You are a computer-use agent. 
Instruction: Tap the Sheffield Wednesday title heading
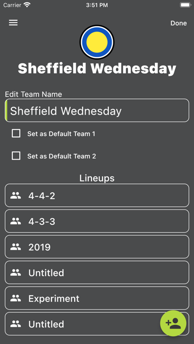(97, 68)
